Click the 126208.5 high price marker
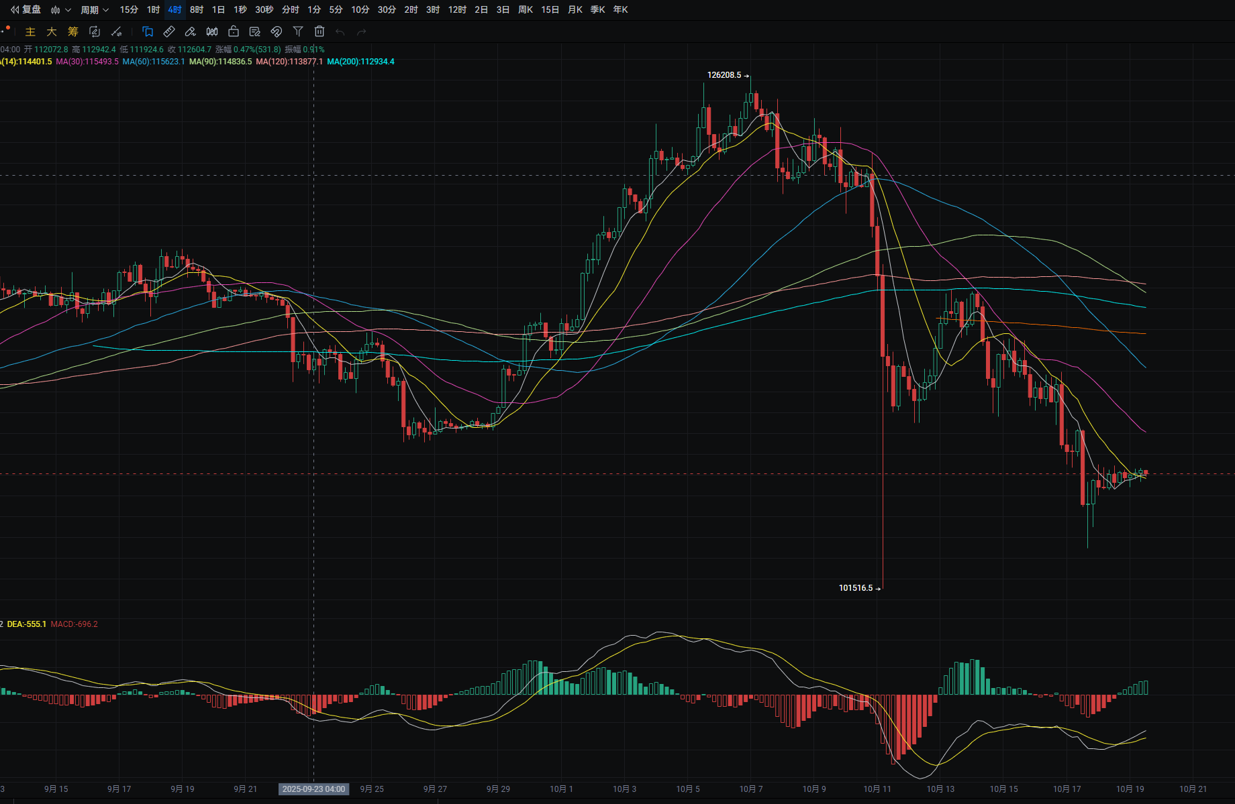 point(724,75)
